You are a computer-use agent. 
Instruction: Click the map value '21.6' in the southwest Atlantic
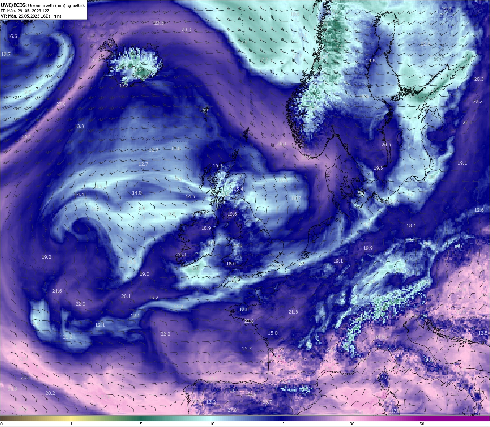[57, 291]
